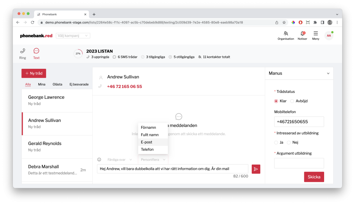Choose E-post from the Personifiera menu
The width and height of the screenshot is (355, 205).
click(147, 142)
